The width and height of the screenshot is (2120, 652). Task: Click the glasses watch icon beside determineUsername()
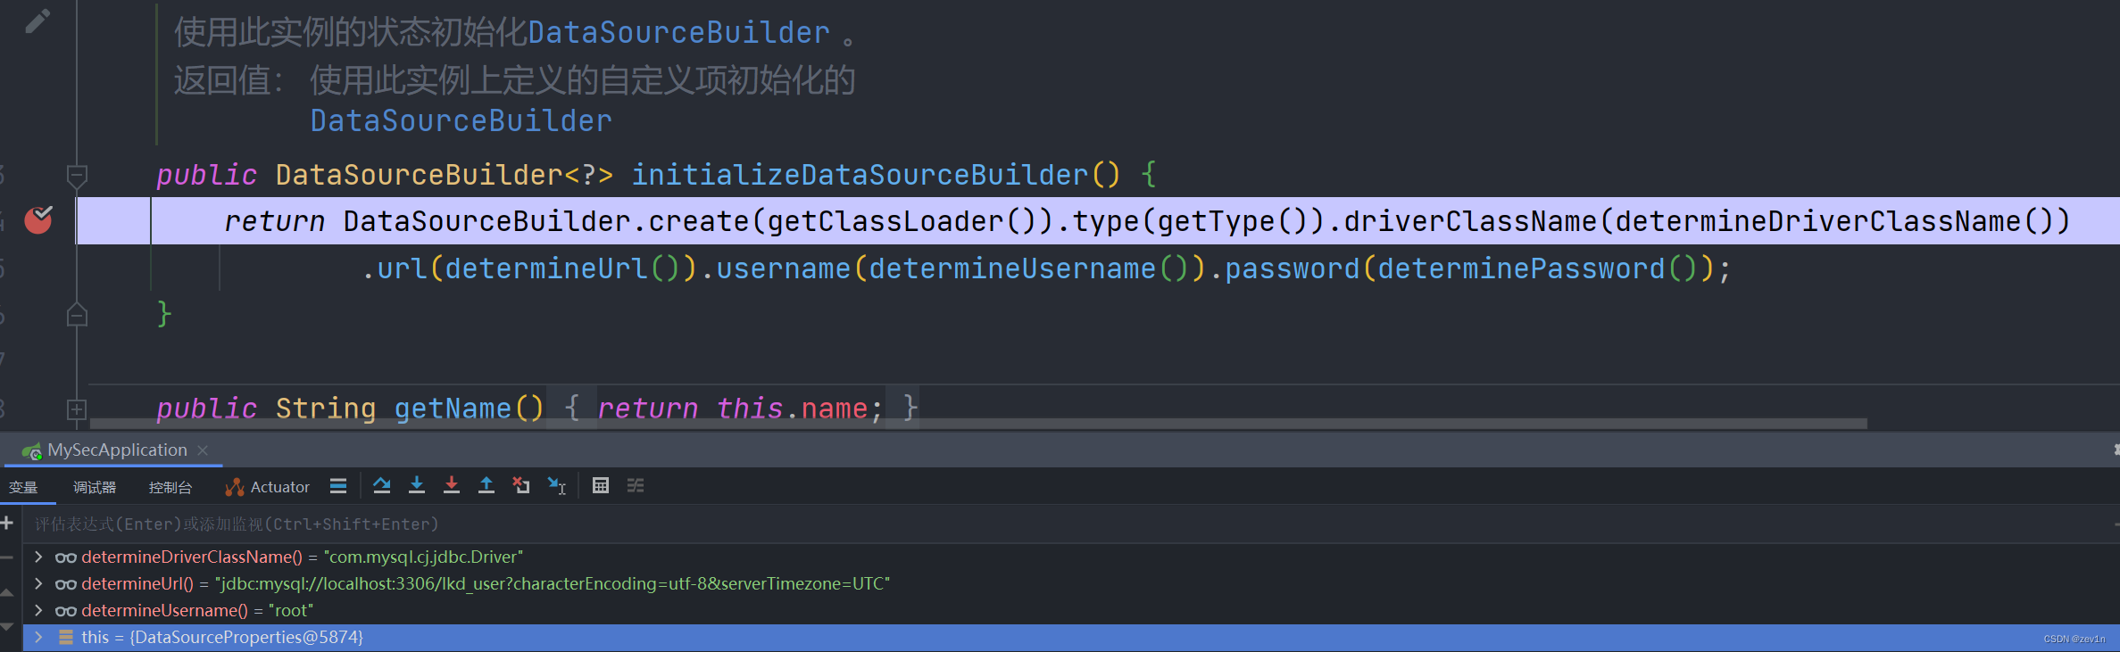(65, 612)
